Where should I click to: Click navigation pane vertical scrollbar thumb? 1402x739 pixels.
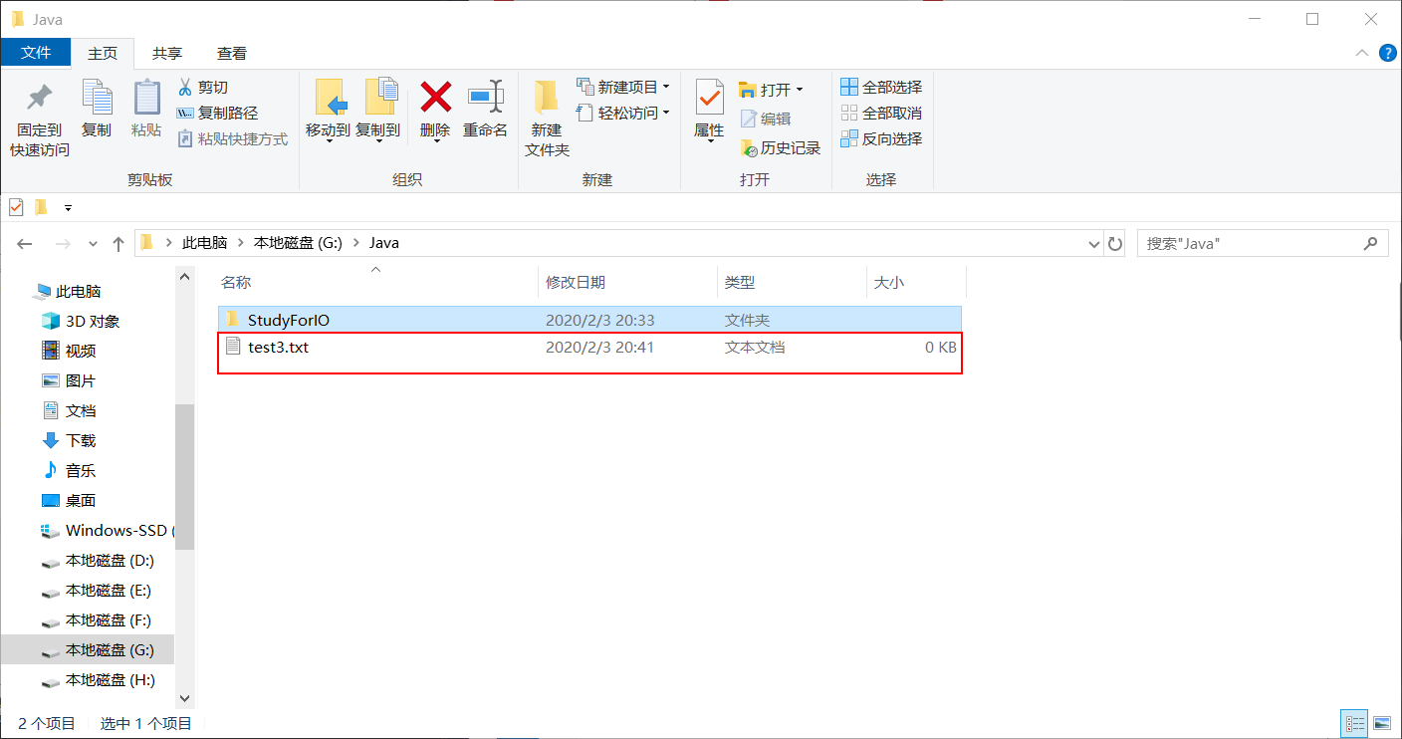click(184, 476)
